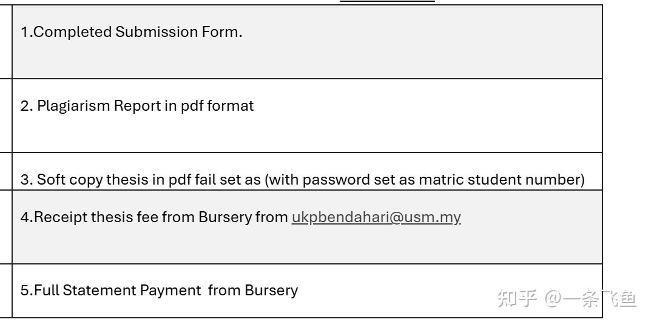Screen dimensions: 654x325
Task: Click "Soft copy thesis" text in item 3
Action: pyautogui.click(x=85, y=180)
